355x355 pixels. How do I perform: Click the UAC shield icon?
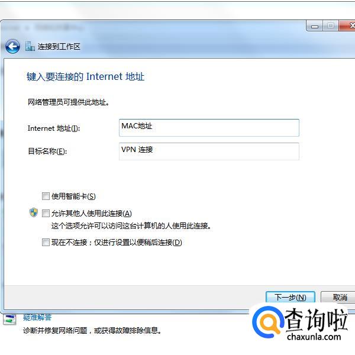pos(34,212)
